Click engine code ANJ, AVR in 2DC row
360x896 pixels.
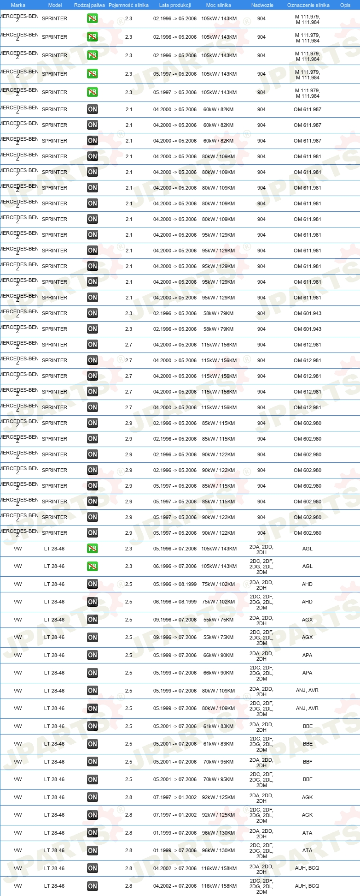pyautogui.click(x=307, y=708)
